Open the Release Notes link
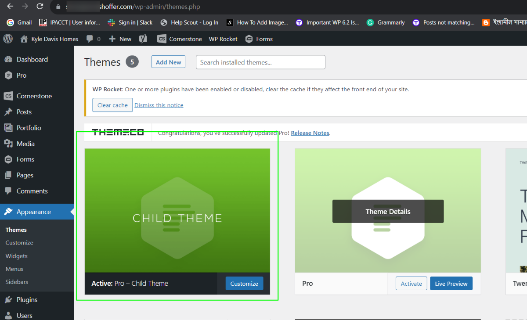Image resolution: width=527 pixels, height=320 pixels. pos(310,133)
